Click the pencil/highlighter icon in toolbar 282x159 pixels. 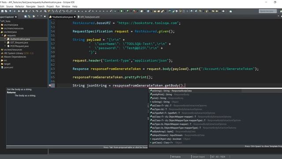tap(162, 11)
